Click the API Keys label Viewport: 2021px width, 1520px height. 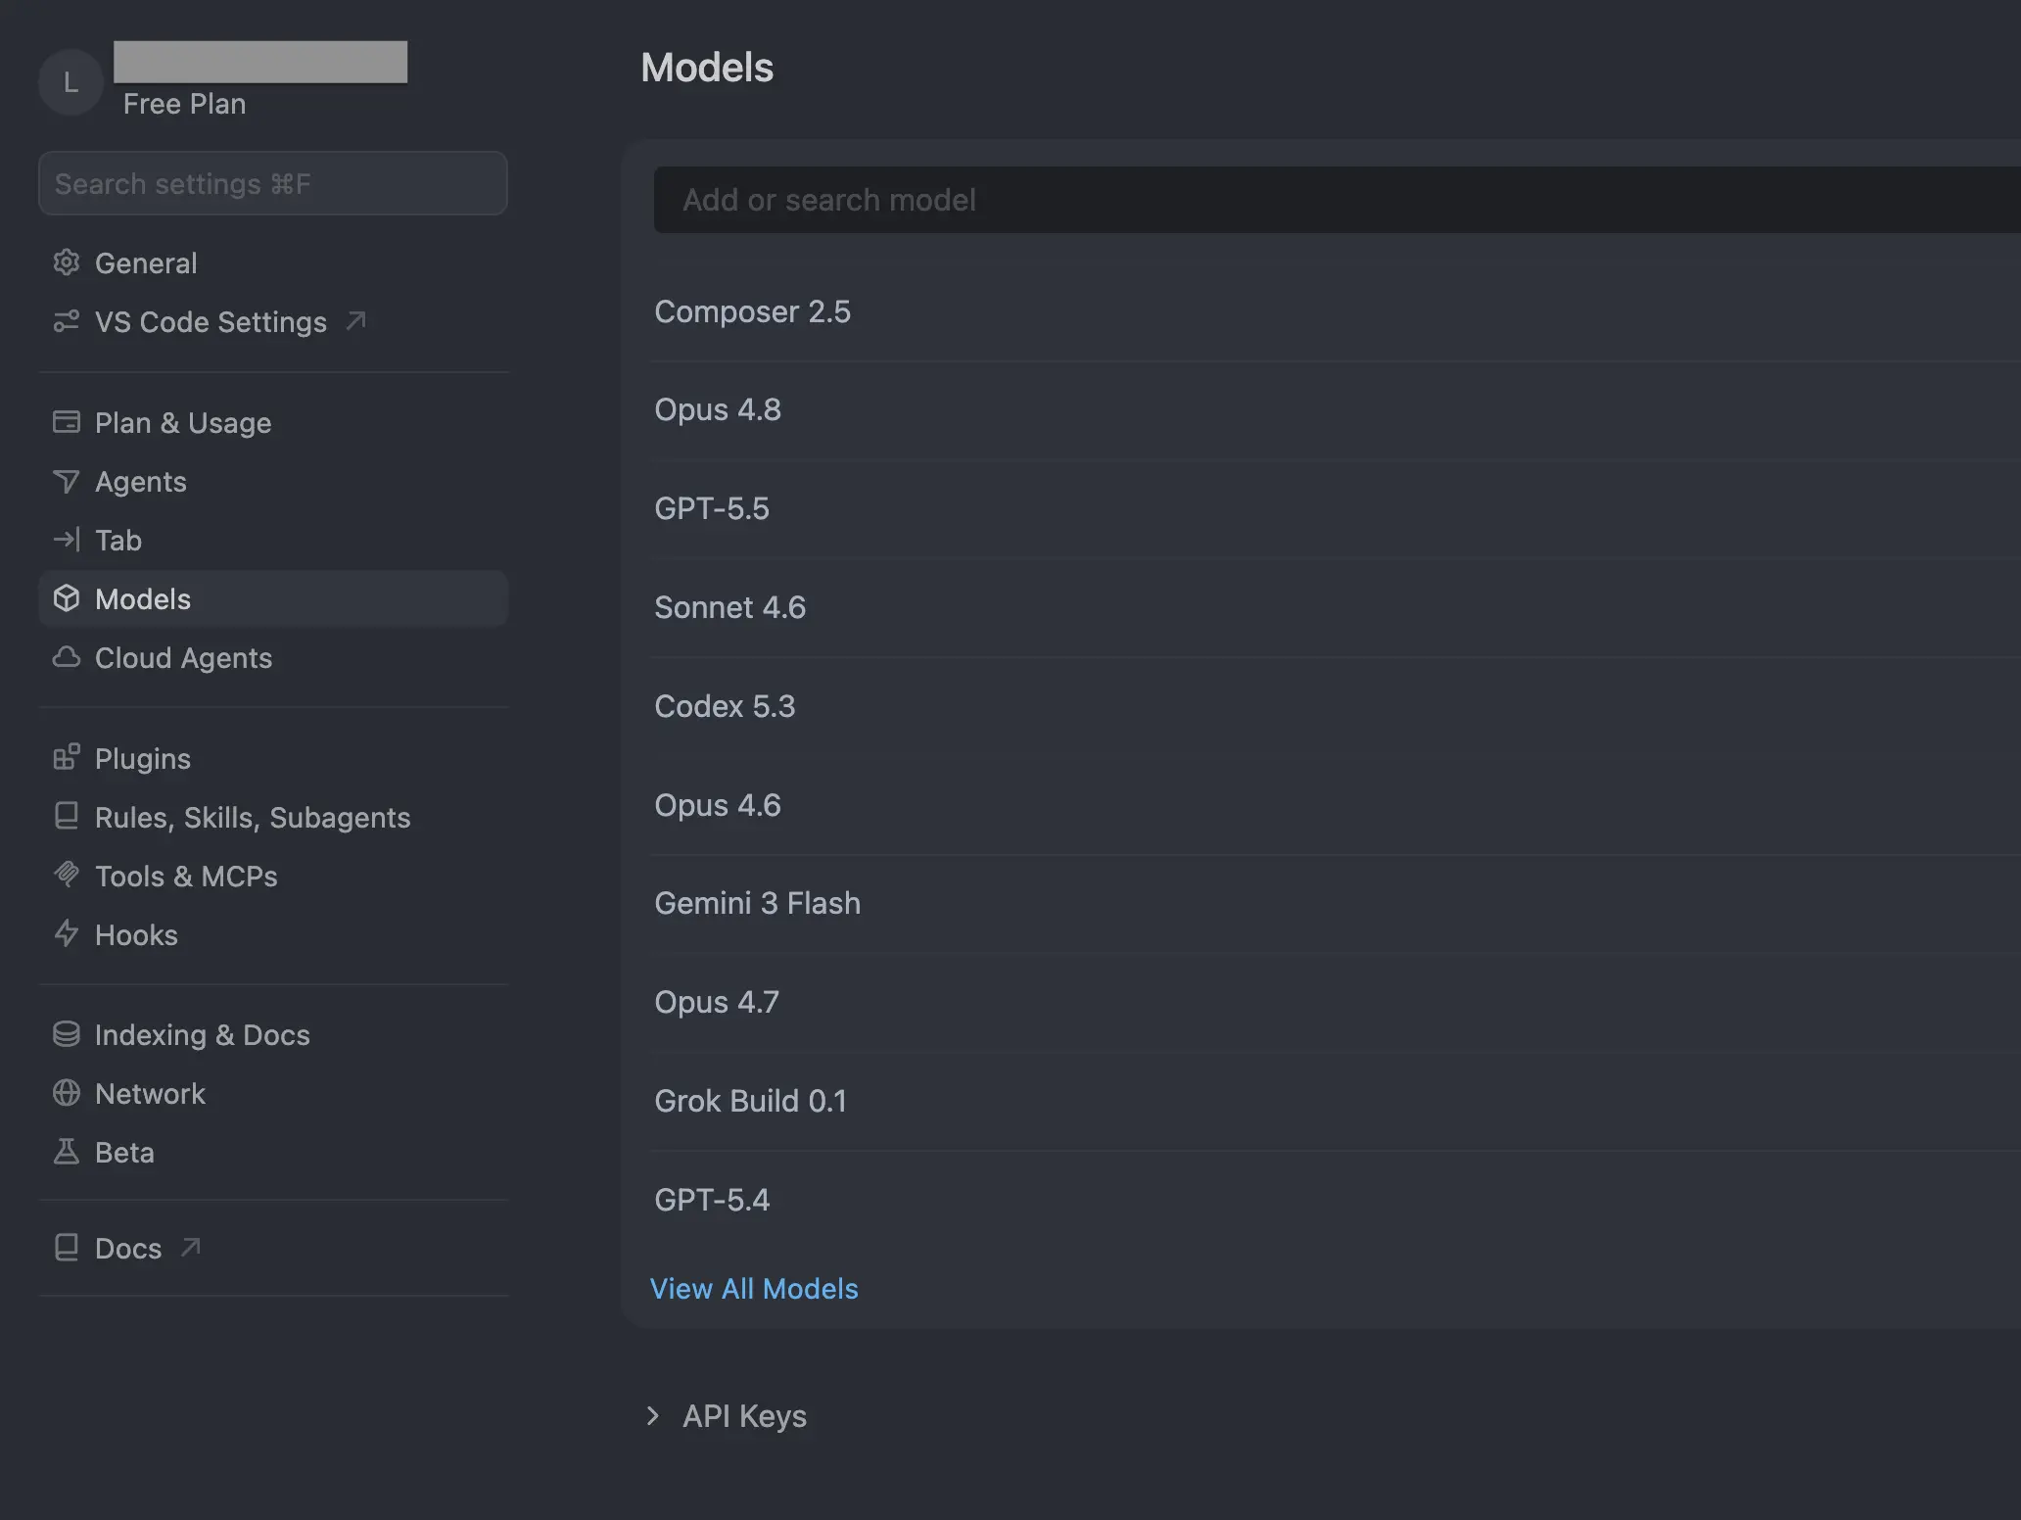coord(744,1415)
